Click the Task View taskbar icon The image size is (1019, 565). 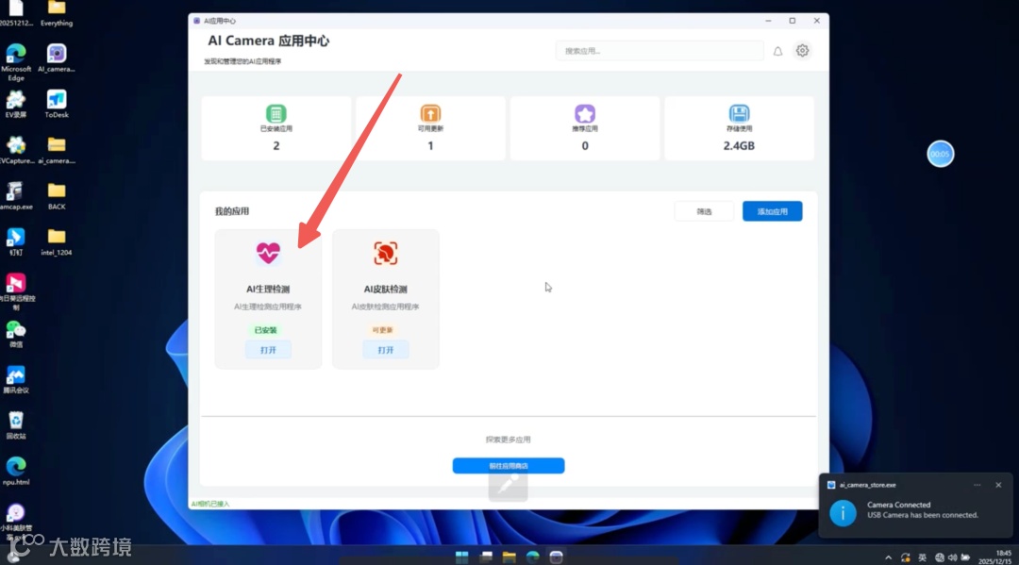[x=486, y=557]
